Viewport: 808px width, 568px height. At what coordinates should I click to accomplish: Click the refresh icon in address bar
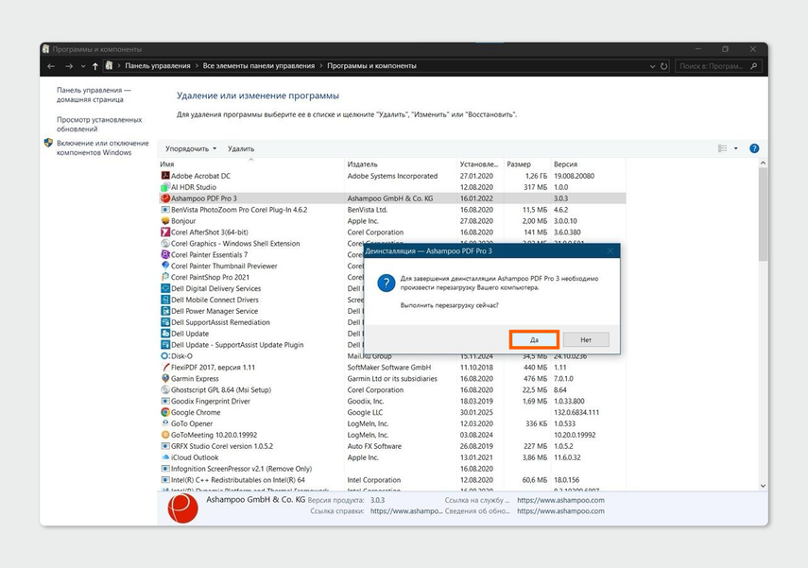[x=665, y=66]
